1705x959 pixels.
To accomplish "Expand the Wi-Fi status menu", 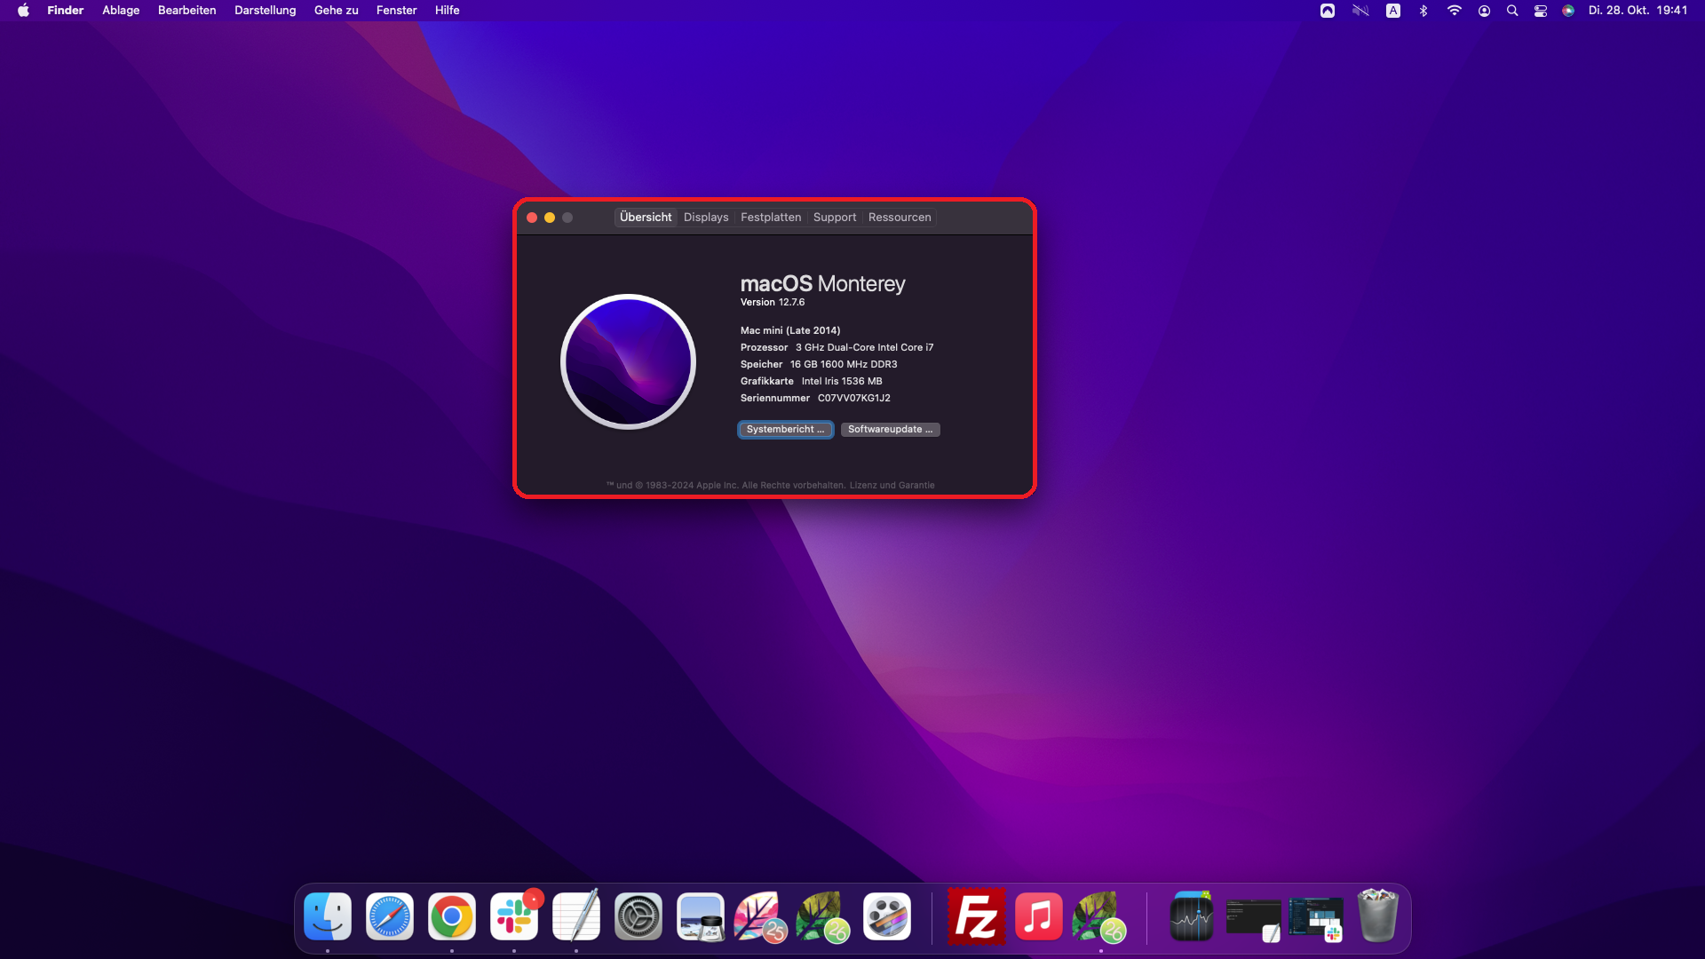I will coord(1454,11).
